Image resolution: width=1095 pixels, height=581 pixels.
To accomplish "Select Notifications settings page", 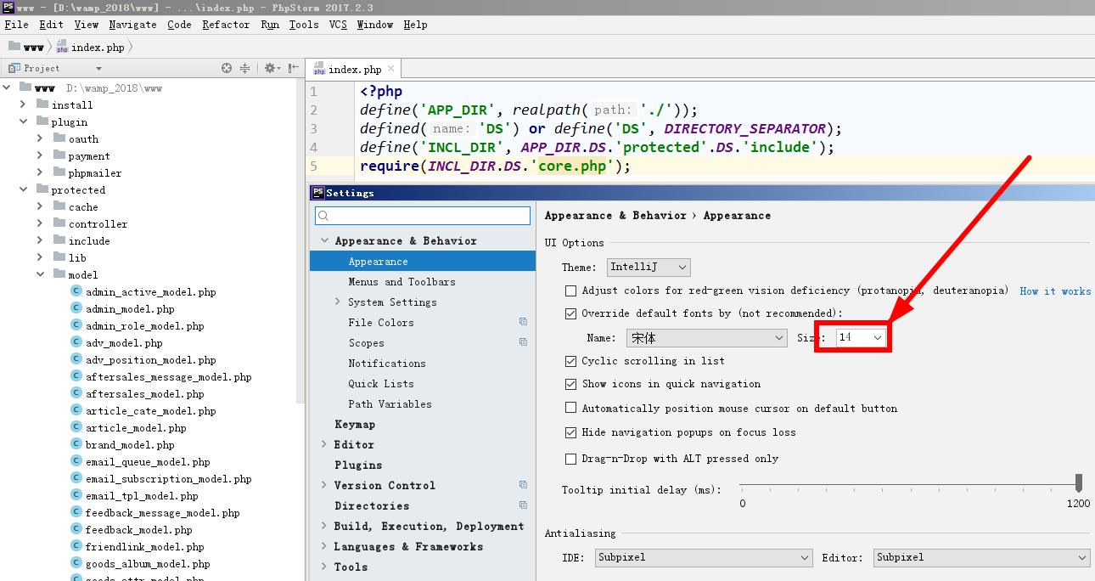I will [387, 364].
